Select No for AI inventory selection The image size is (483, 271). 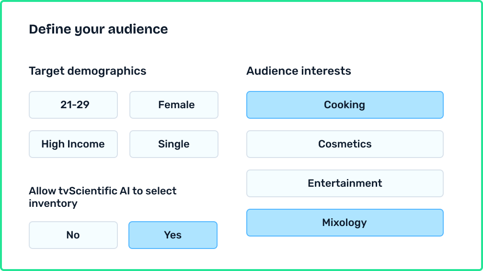73,235
